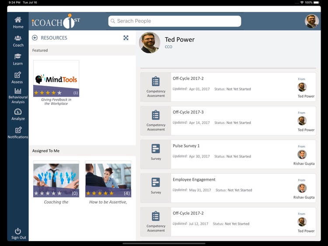This screenshot has height=246, width=328.
Task: Focus the Search People field
Action: click(x=174, y=21)
